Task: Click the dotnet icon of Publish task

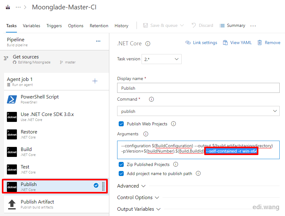Action: point(12,187)
